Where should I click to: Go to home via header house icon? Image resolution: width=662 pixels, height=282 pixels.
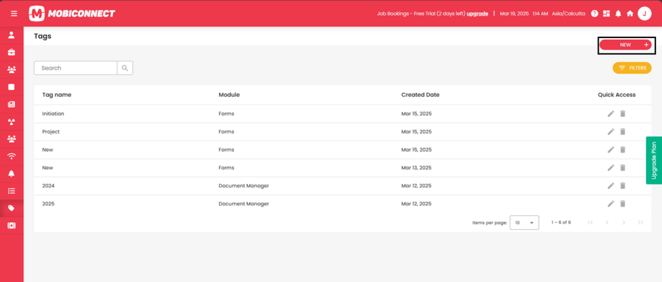tap(630, 14)
